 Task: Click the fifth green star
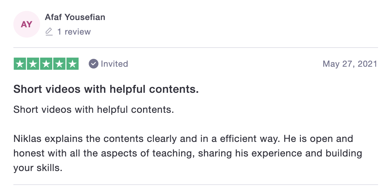(x=72, y=64)
